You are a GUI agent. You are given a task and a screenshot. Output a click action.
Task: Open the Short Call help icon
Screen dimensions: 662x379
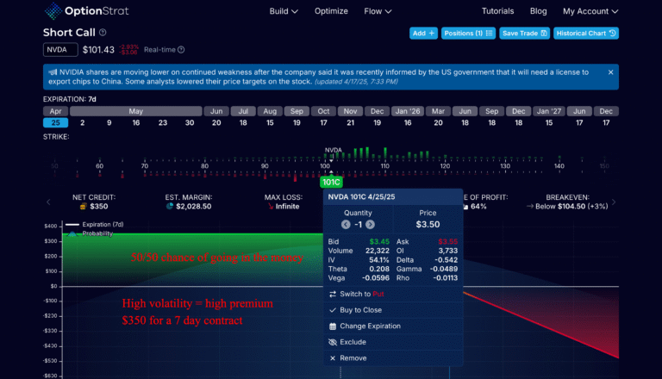pos(103,33)
